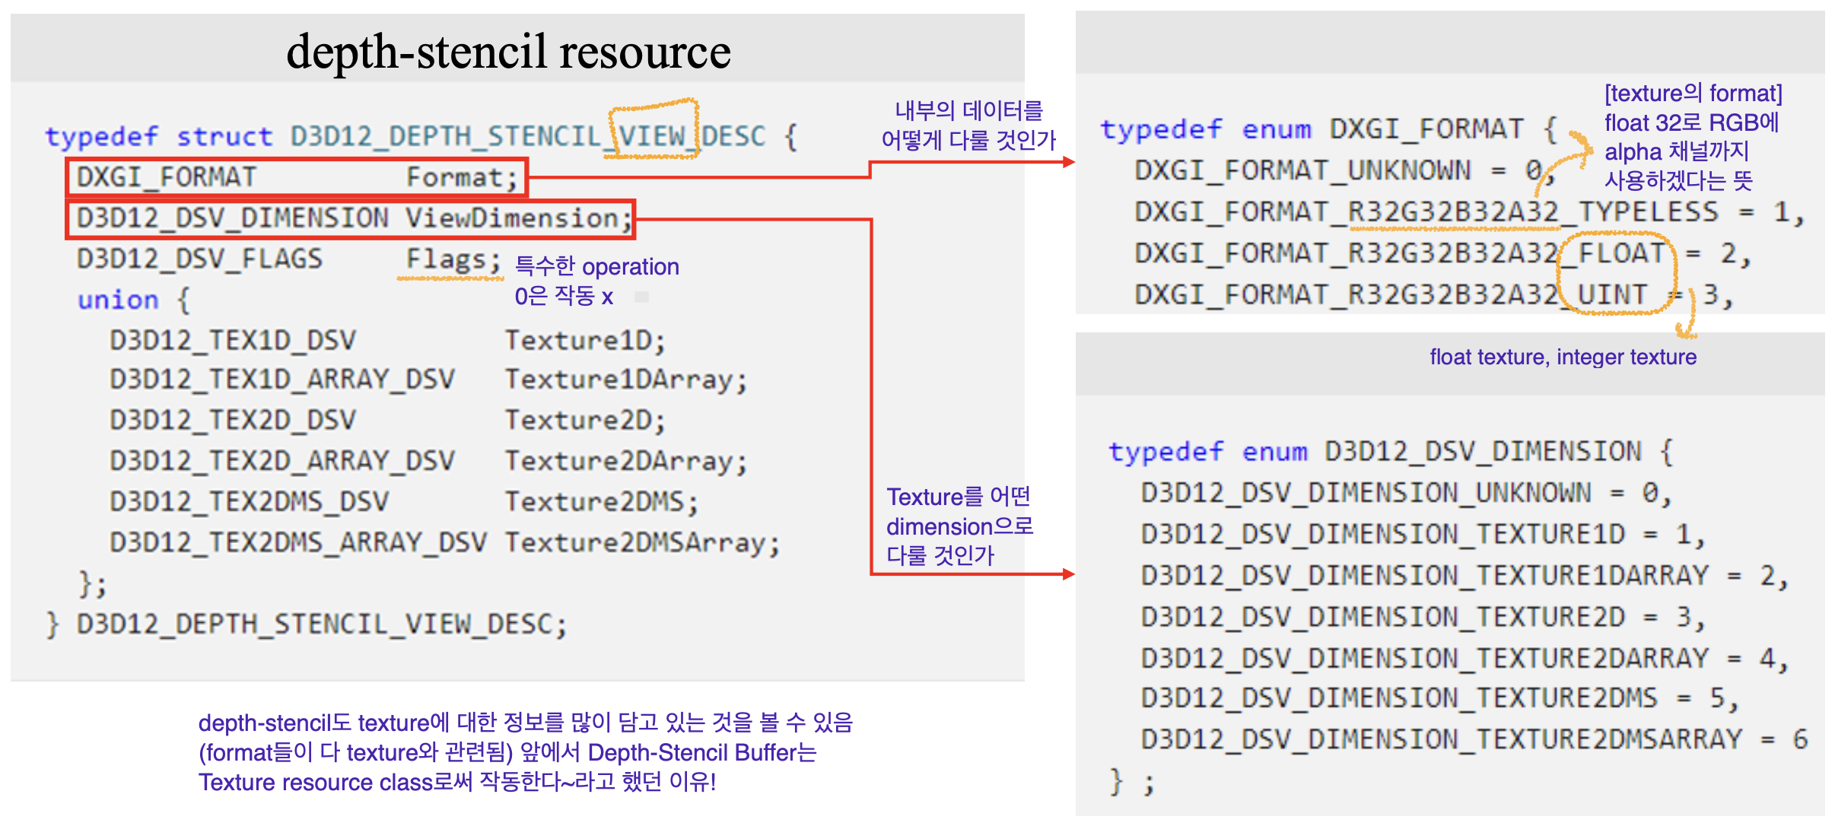Click the 'depth-stencil resource' slide title
Image resolution: width=1835 pixels, height=826 pixels.
(x=508, y=52)
